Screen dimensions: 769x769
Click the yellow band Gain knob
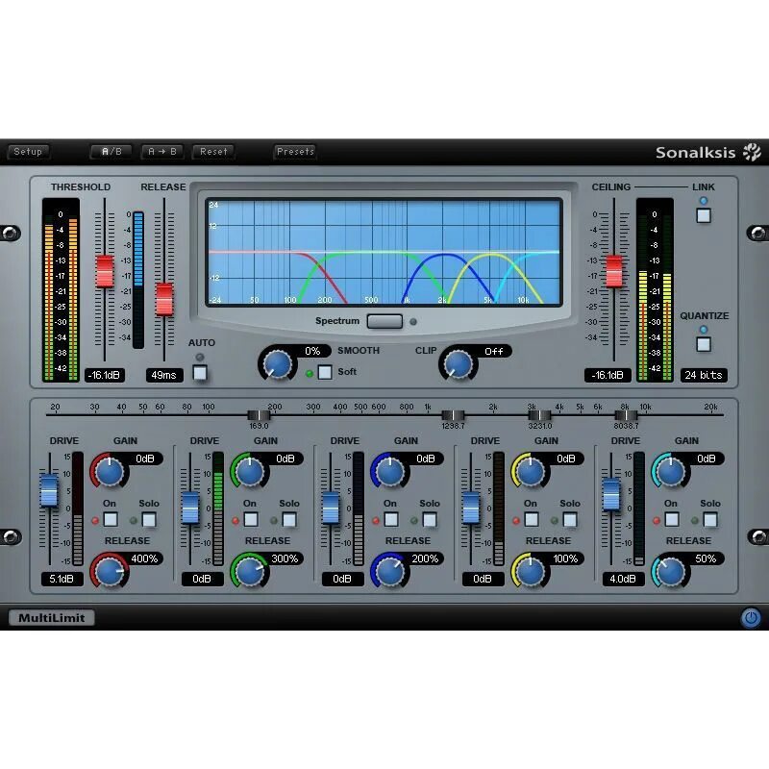pos(531,472)
